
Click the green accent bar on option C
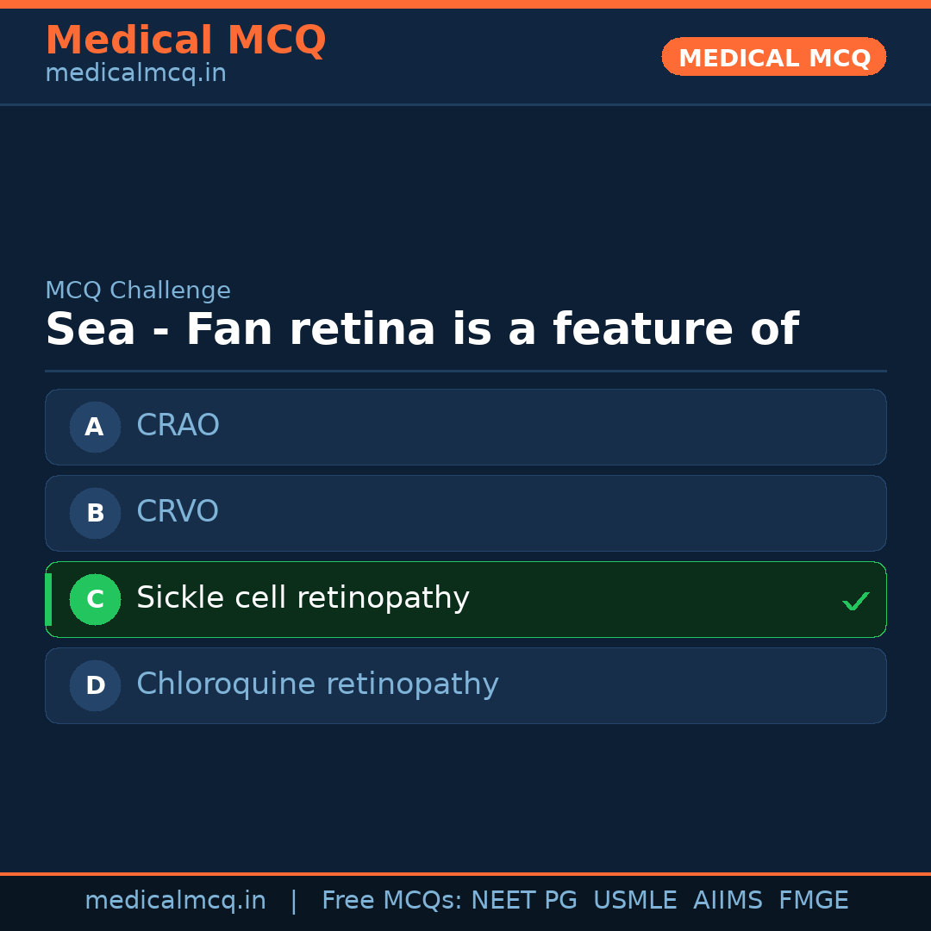click(x=48, y=599)
